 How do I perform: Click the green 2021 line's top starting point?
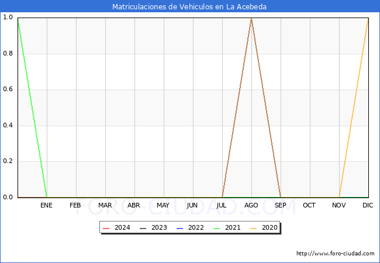(18, 19)
